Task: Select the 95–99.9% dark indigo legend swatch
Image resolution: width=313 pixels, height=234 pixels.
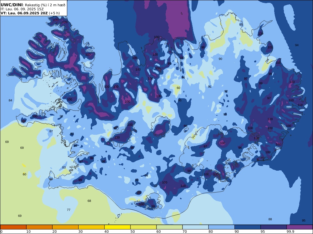Action: coord(274,227)
